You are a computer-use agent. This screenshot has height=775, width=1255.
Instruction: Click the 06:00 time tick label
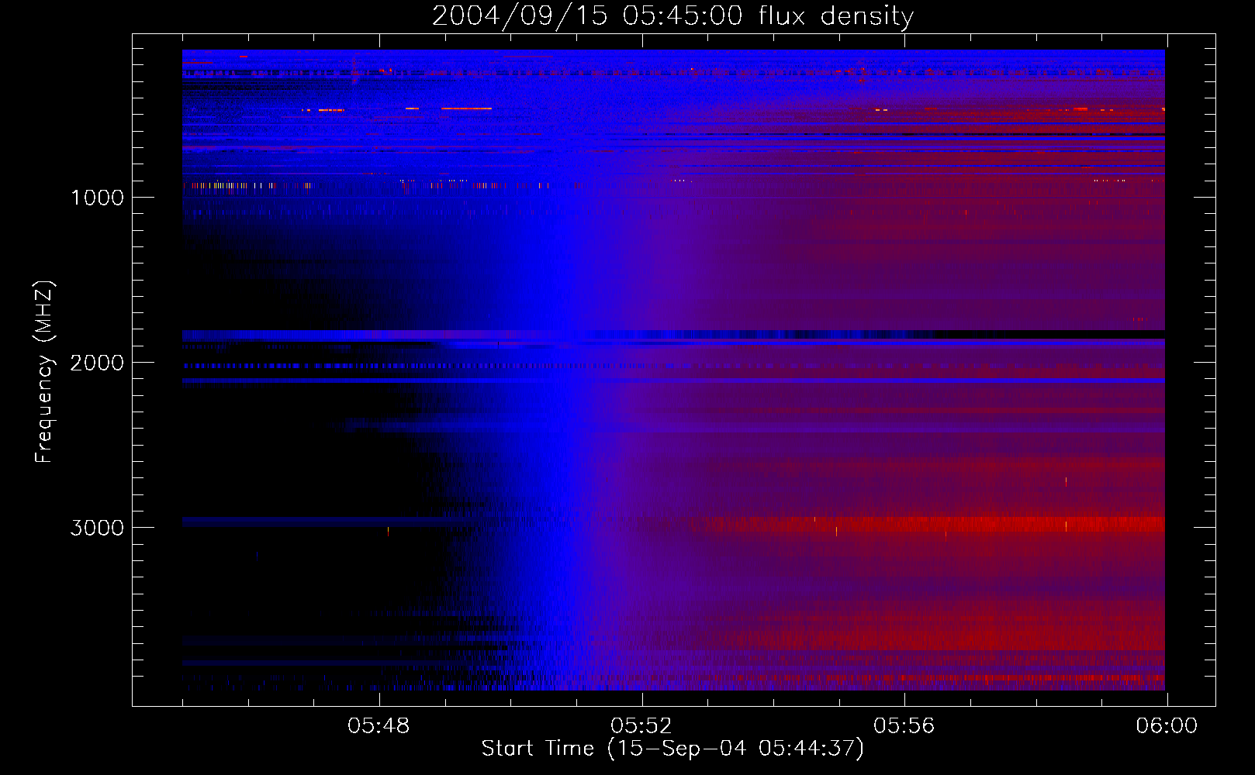(1167, 726)
